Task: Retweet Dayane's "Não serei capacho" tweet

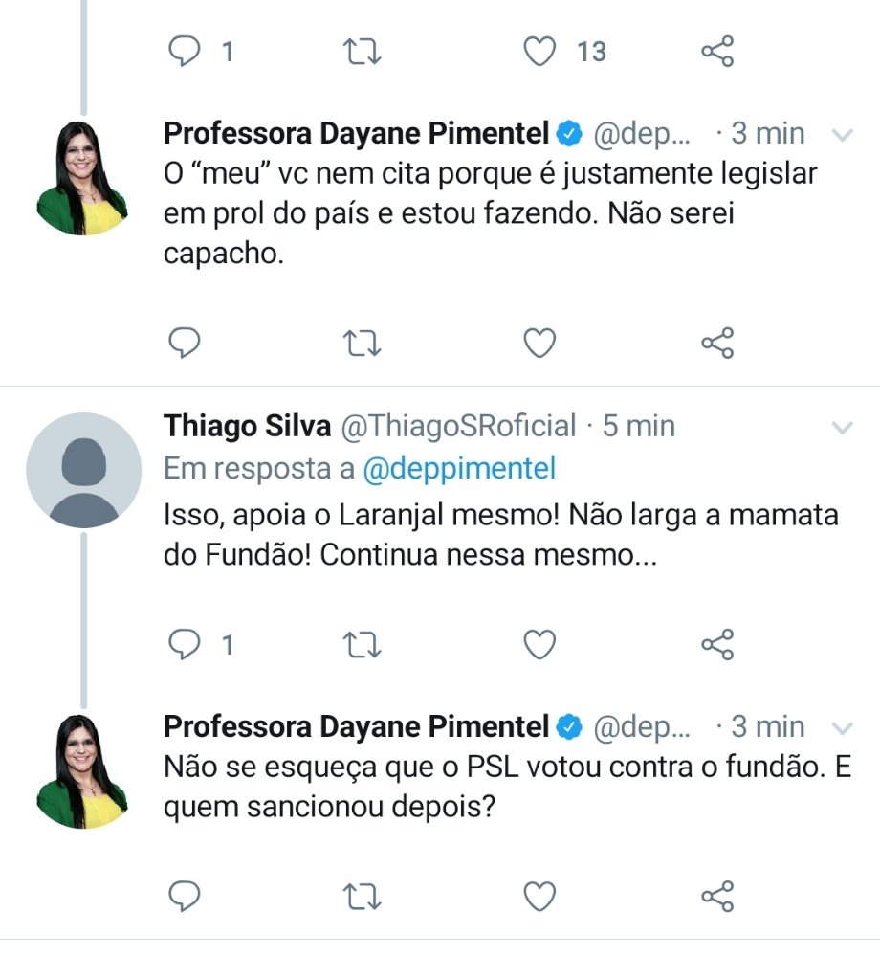Action: (x=363, y=343)
